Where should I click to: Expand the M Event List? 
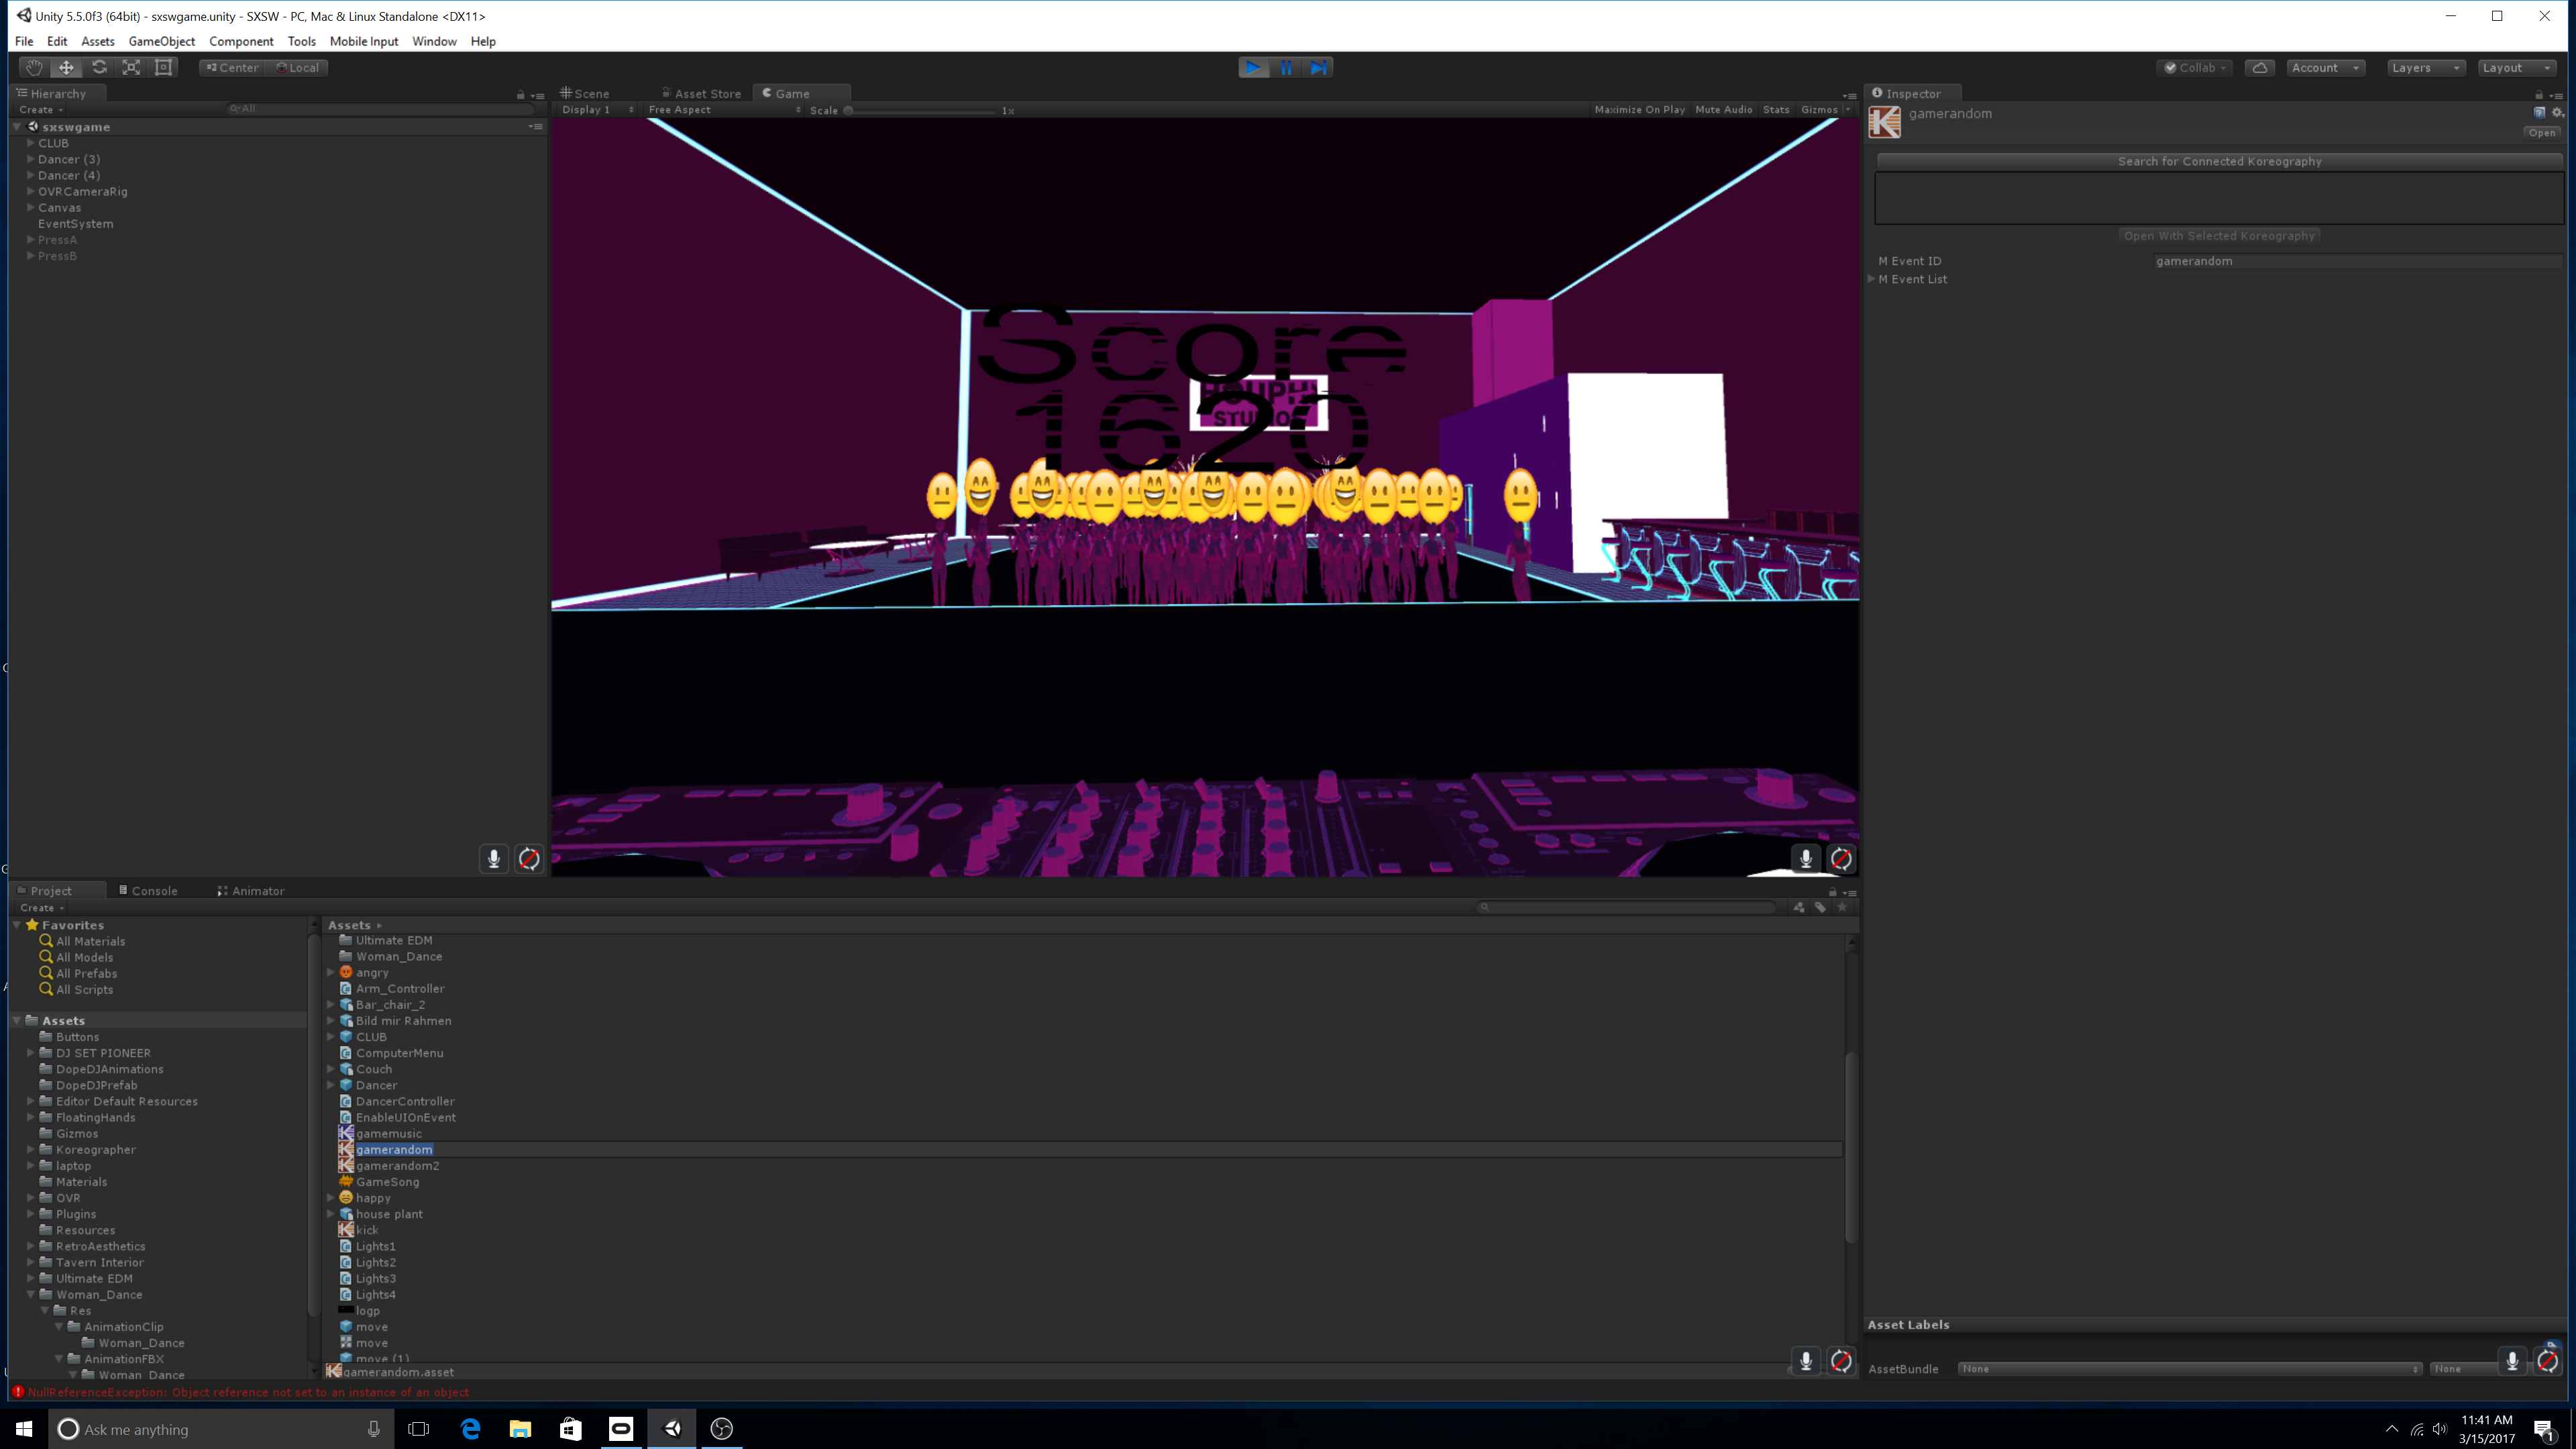(1871, 279)
